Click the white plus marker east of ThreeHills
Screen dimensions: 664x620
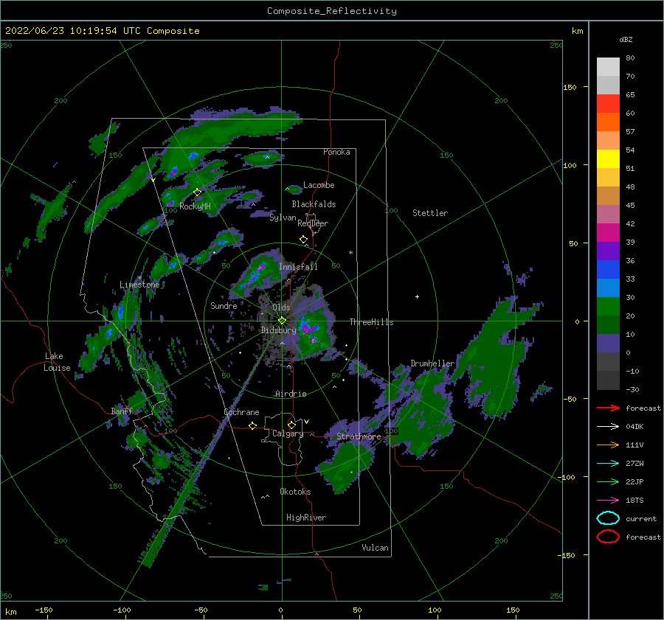[x=417, y=296]
